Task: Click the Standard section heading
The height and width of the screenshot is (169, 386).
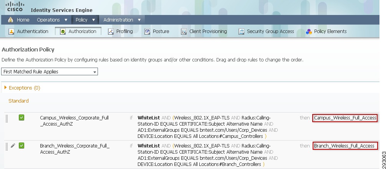Action: 18,101
